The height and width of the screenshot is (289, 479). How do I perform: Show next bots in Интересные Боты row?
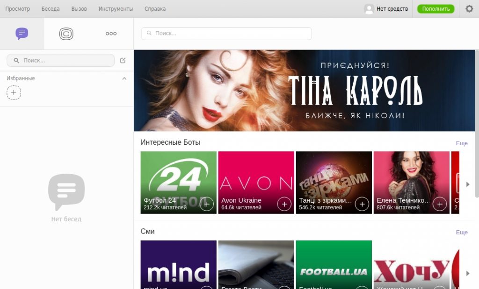click(x=468, y=184)
